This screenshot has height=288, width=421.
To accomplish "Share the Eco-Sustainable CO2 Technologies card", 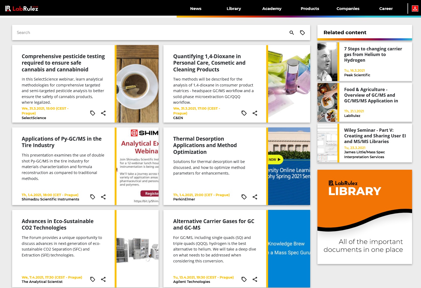I will coord(103,279).
